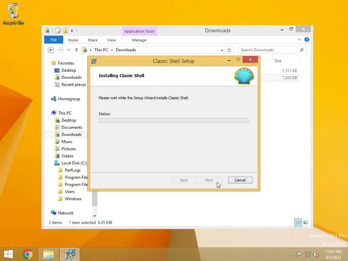Viewport: 348px width, 261px height.
Task: Select This PC in navigation tree
Action: (65, 113)
